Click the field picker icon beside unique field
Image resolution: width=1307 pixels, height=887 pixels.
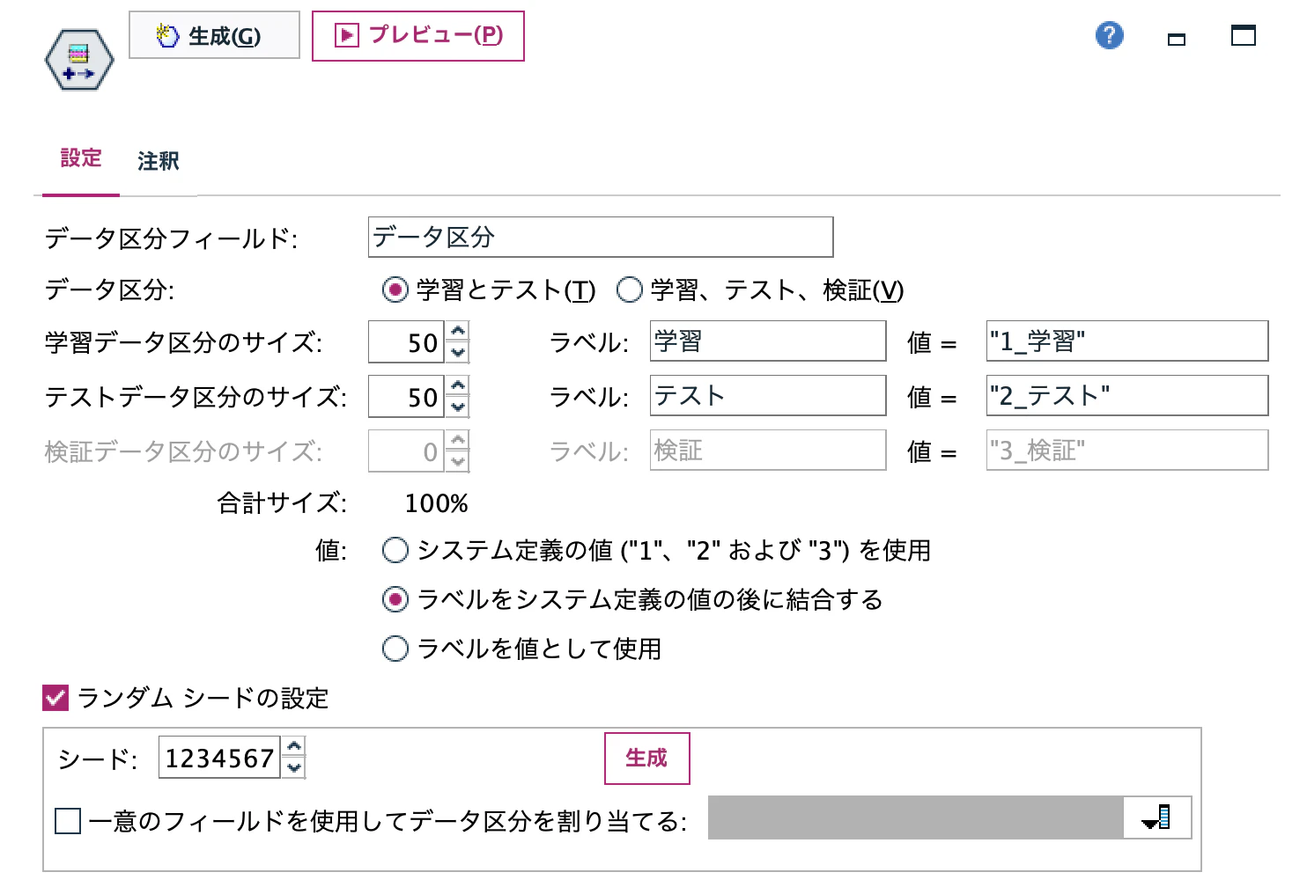point(1157,817)
